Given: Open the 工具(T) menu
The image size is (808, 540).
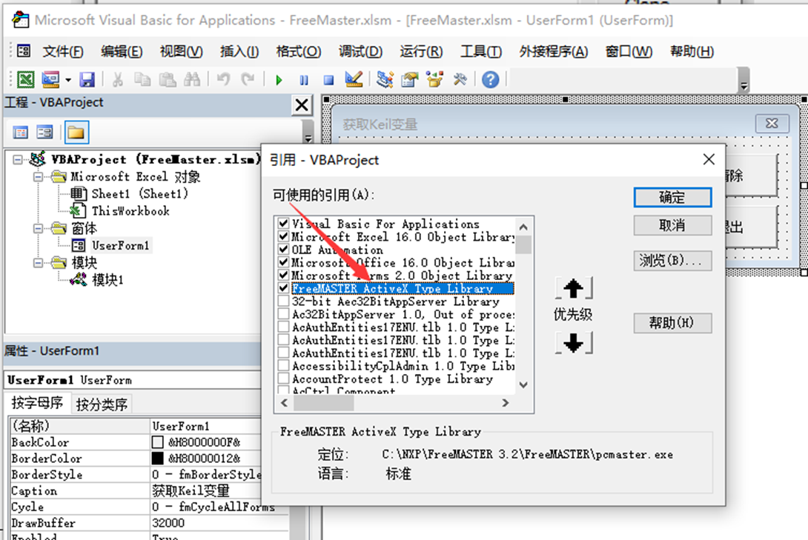Looking at the screenshot, I should (481, 51).
